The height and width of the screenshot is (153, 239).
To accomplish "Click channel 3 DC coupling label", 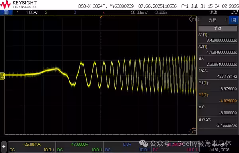I will 108,150.
